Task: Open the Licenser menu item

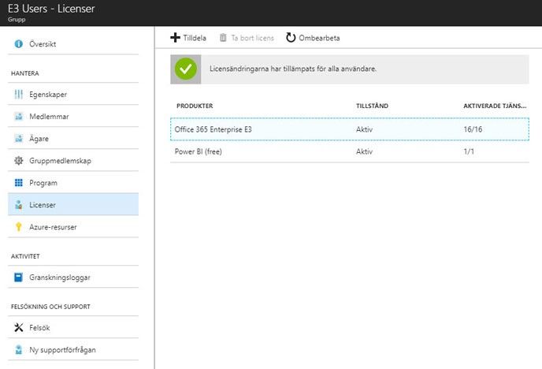Action: pos(43,205)
